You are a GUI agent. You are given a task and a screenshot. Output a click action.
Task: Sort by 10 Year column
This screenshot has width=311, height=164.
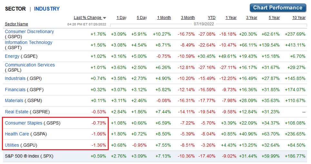(299, 18)
